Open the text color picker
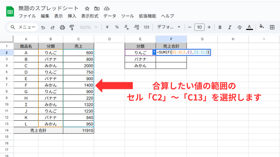The image size is (280, 157). click(250, 28)
